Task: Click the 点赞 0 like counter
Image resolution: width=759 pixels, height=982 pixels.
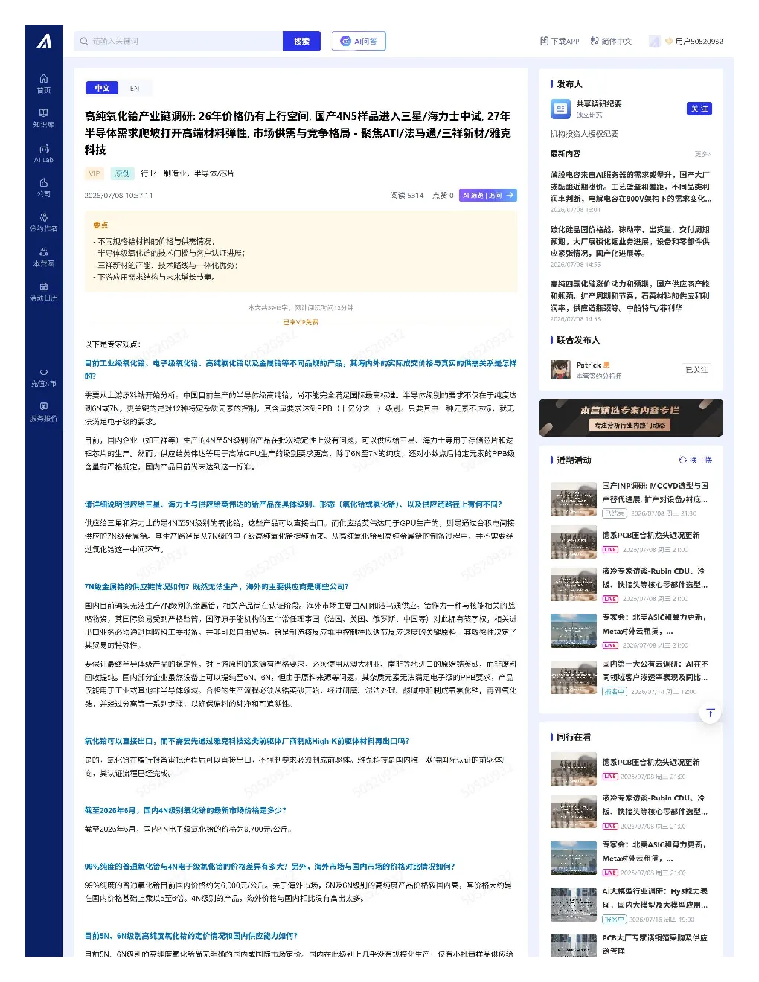Action: pyautogui.click(x=443, y=196)
